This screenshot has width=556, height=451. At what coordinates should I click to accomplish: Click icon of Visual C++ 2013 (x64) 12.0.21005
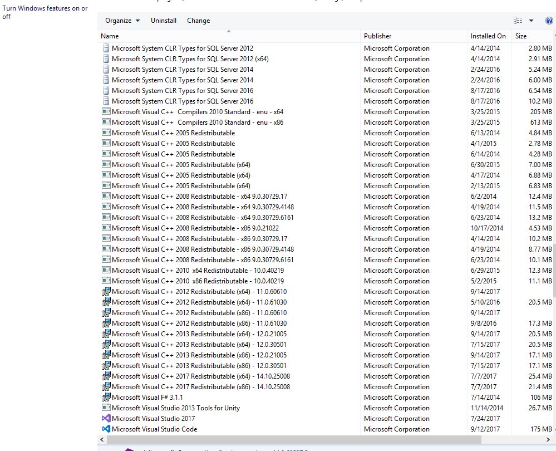point(106,334)
